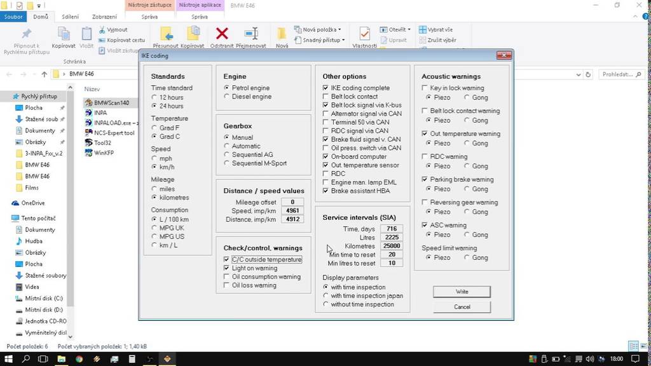
Task: Select BMWScan140 file in list
Action: pos(111,102)
